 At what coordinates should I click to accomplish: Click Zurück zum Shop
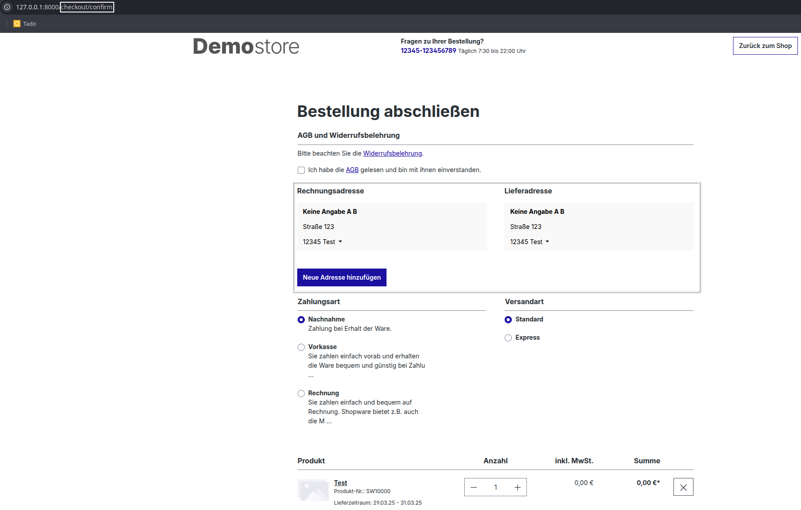765,46
